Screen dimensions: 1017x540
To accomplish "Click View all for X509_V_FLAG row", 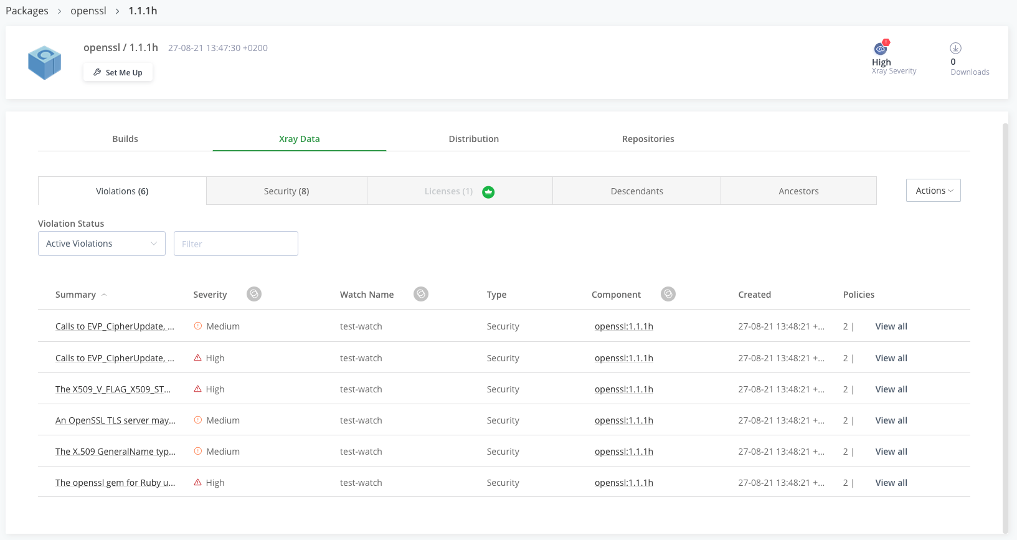I will (891, 389).
